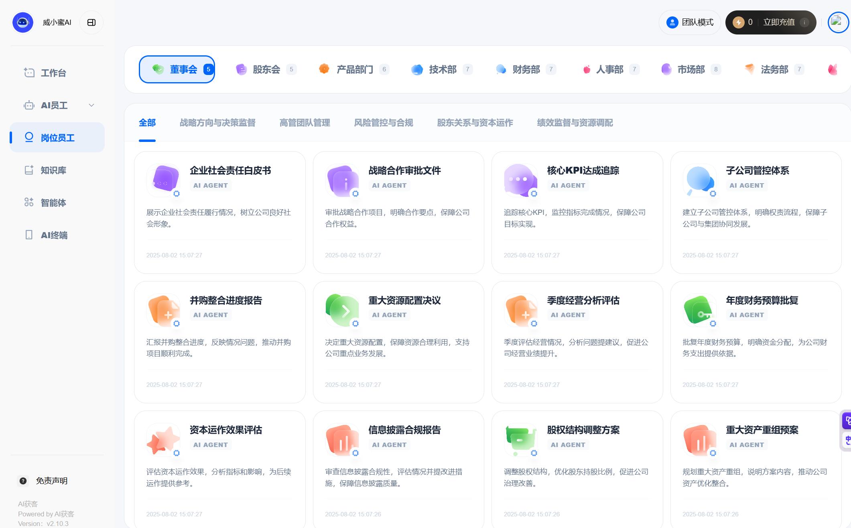Open the 核心KPI达成追踪 card title

pyautogui.click(x=583, y=170)
